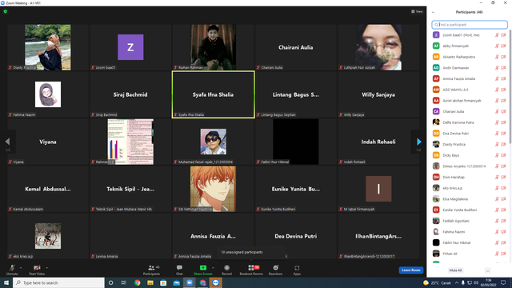Image resolution: width=512 pixels, height=288 pixels.
Task: Toggle video icon for Alvianto Raihanputra
Action: [503, 57]
